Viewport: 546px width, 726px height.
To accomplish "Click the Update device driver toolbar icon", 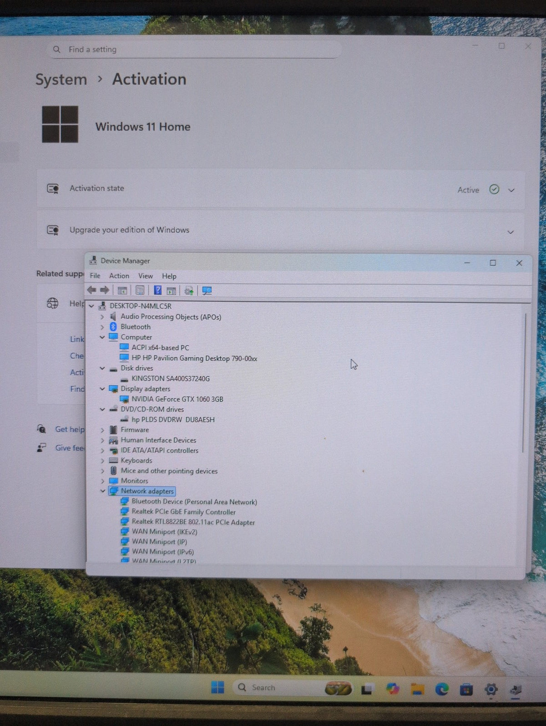I will coord(189,291).
